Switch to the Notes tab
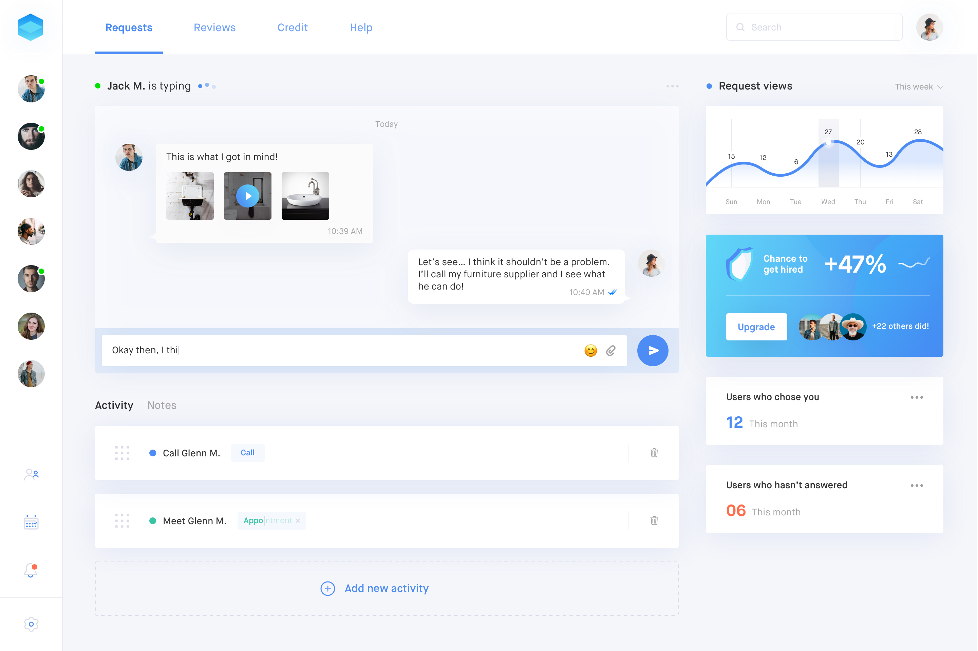 pos(162,405)
